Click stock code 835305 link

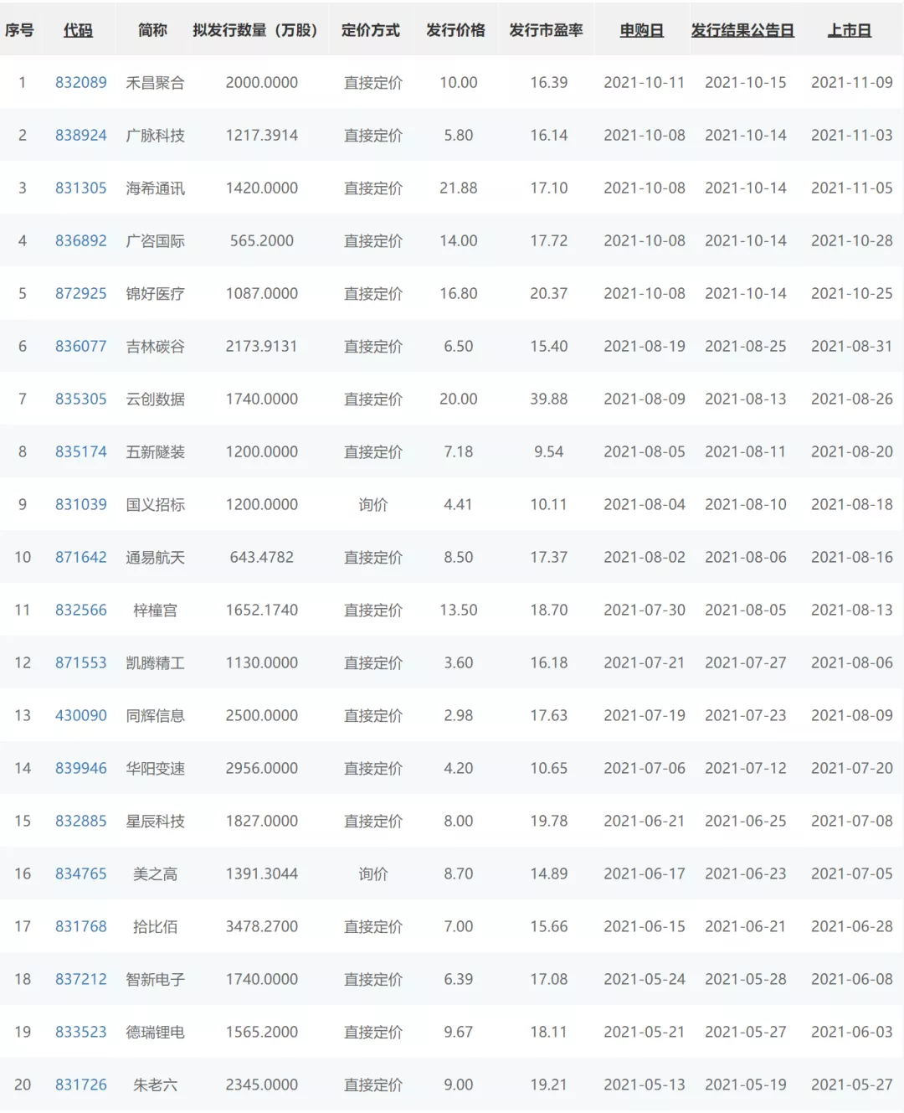click(81, 399)
